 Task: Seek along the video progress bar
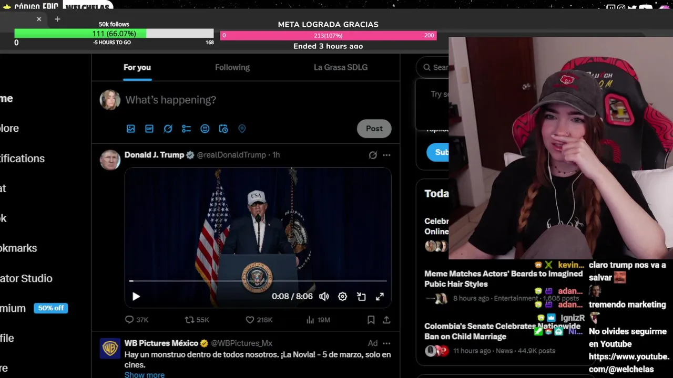pos(258,281)
